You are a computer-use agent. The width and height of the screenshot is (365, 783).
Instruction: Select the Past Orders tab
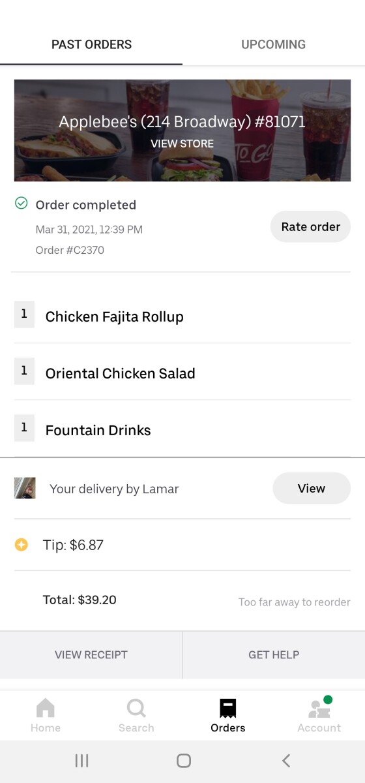tap(91, 44)
